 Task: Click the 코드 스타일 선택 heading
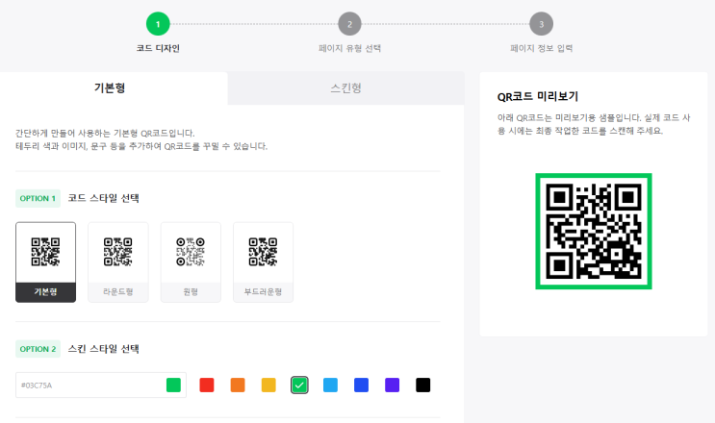104,199
